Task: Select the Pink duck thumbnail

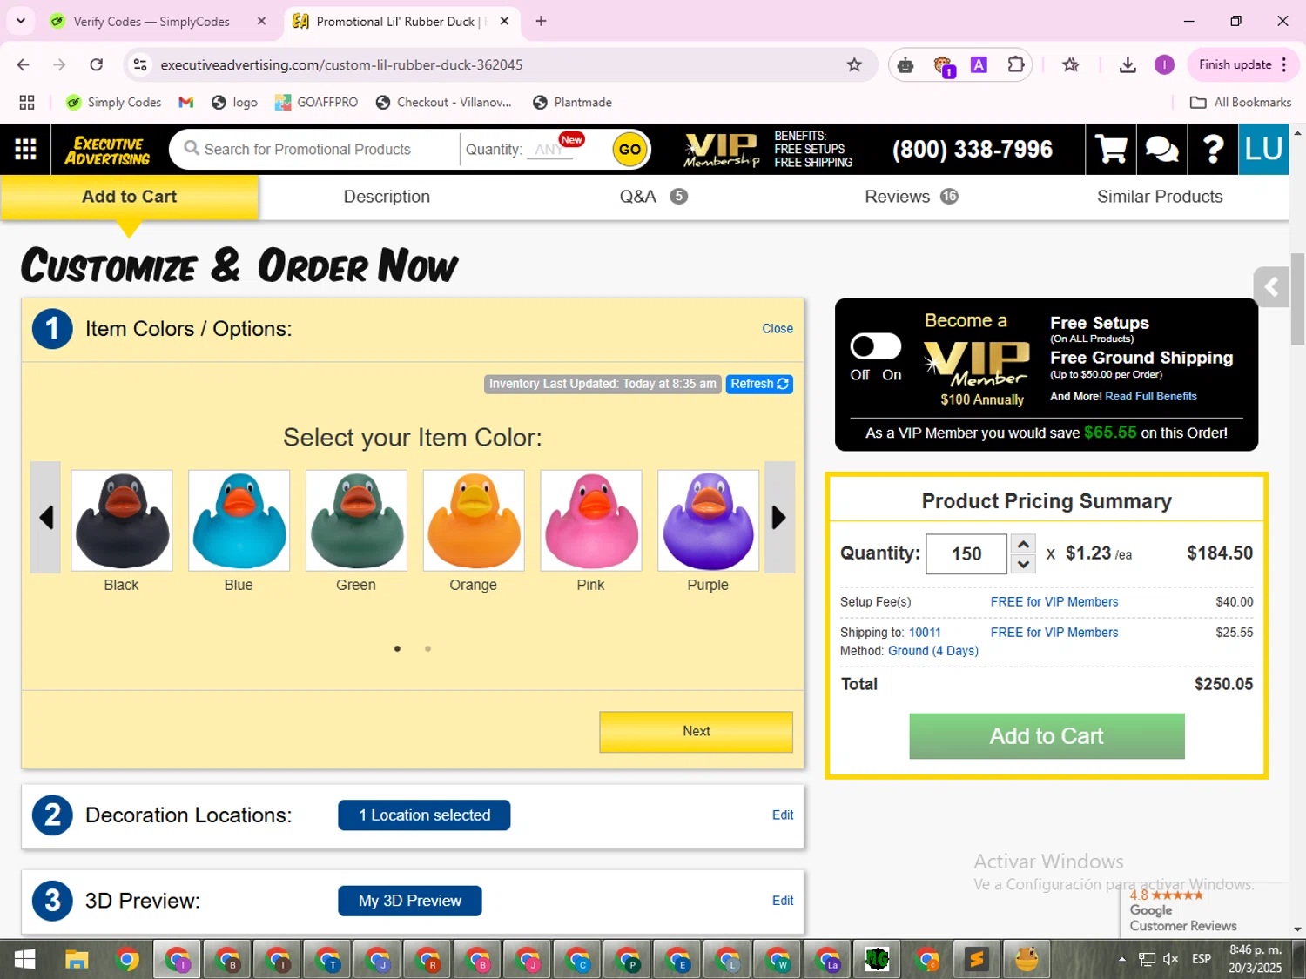Action: [x=591, y=520]
